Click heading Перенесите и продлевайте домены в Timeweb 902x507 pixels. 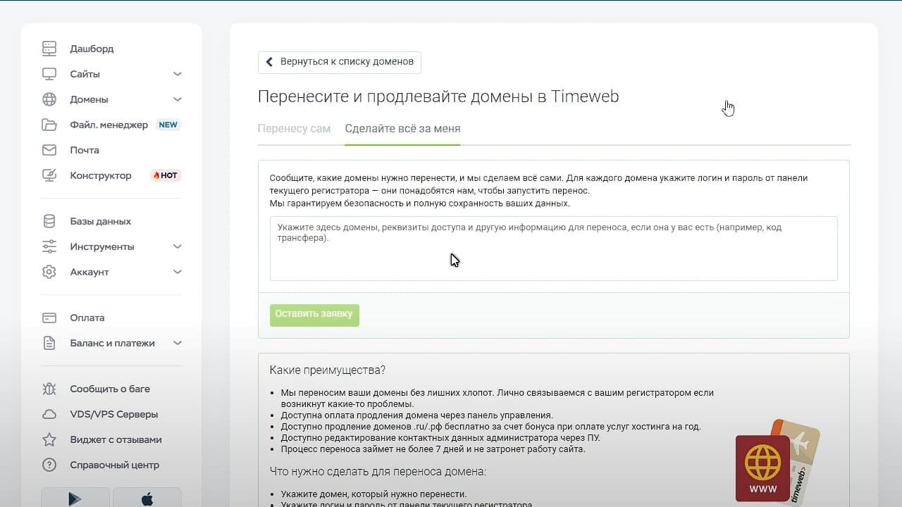(x=438, y=96)
